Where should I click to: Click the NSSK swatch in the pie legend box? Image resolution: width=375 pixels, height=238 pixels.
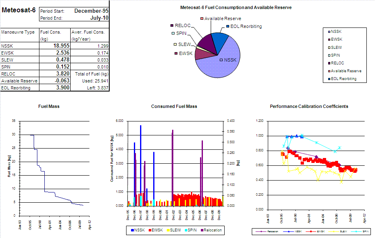pos(329,32)
